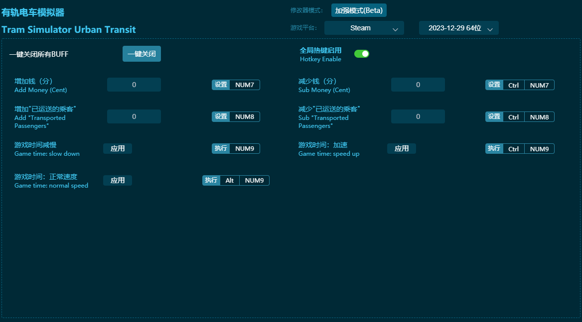This screenshot has height=322, width=582.
Task: Focus the Add Transported Passengers input
Action: pos(134,116)
